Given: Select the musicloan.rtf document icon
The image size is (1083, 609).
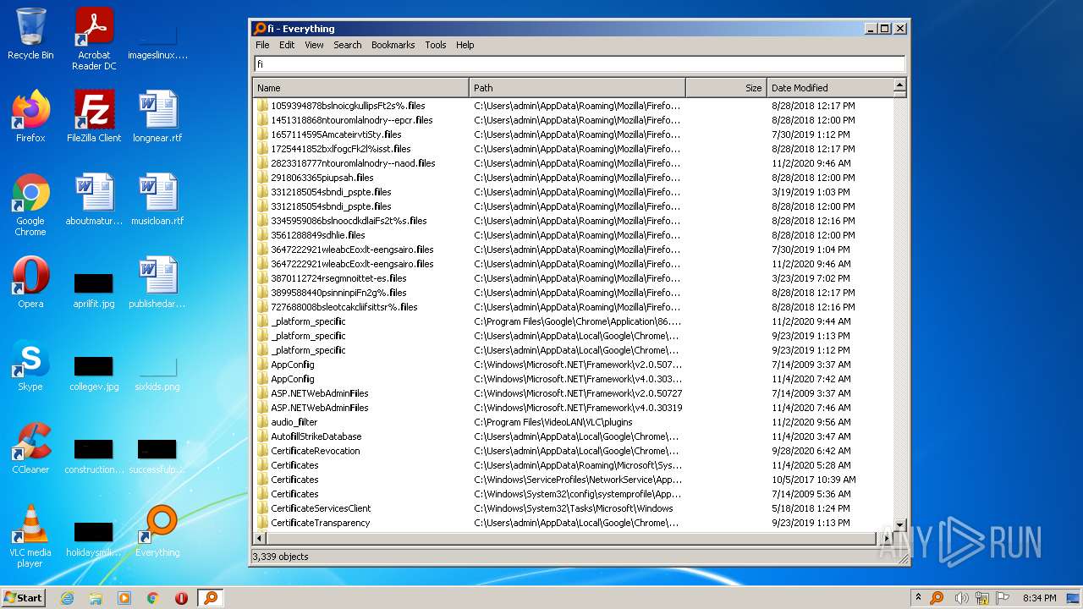Looking at the screenshot, I should point(157,200).
